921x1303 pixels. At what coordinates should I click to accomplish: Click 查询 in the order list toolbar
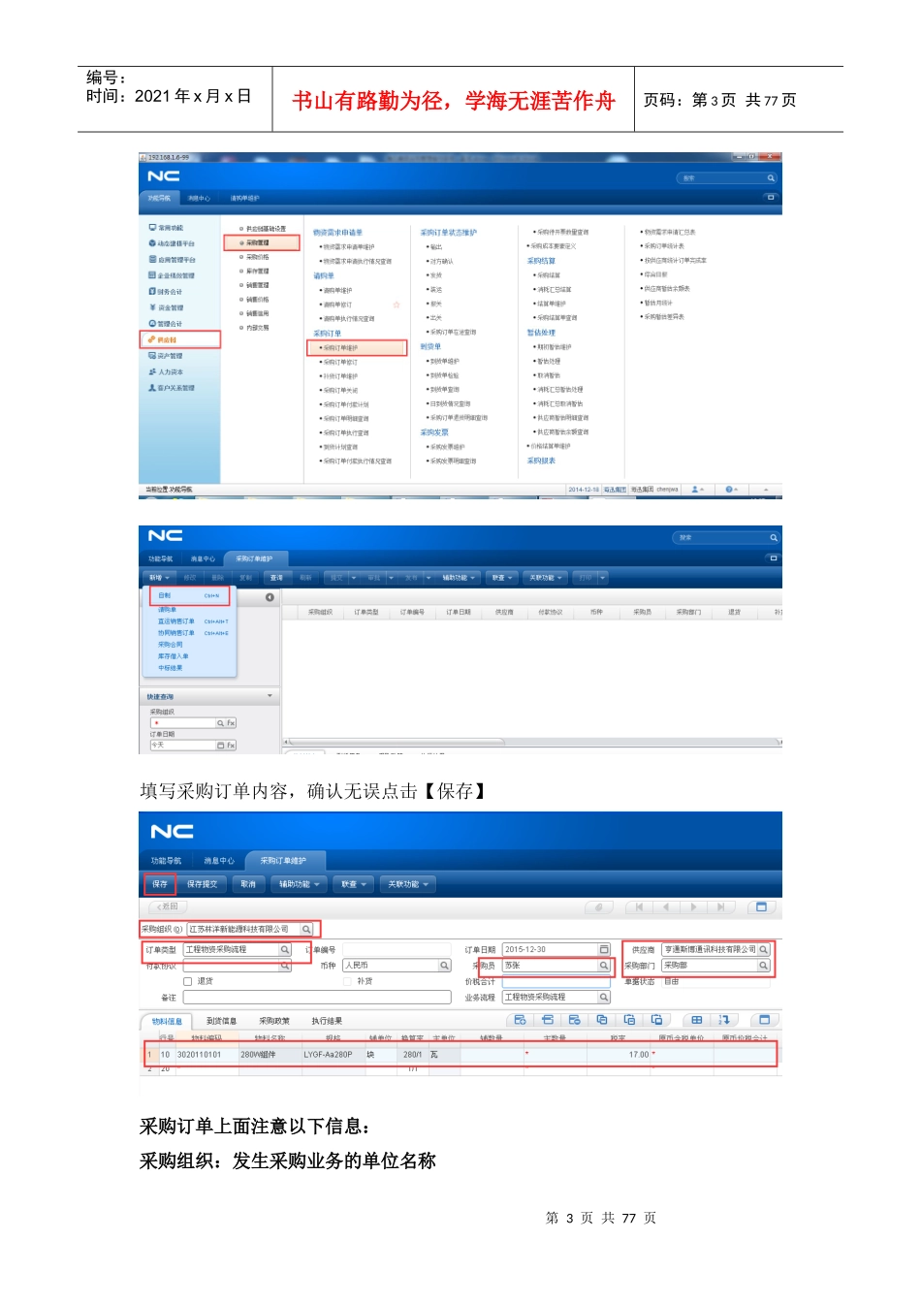276,578
